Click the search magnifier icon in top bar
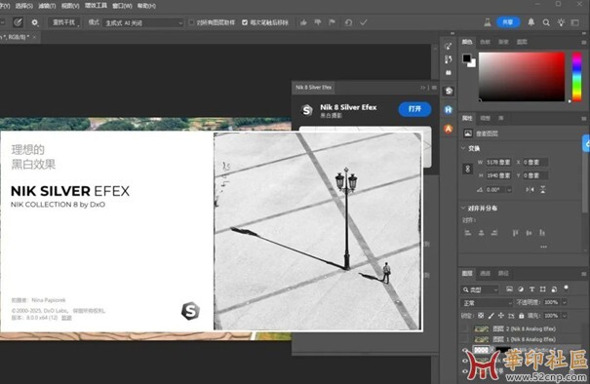This screenshot has width=590, height=384. (546, 22)
